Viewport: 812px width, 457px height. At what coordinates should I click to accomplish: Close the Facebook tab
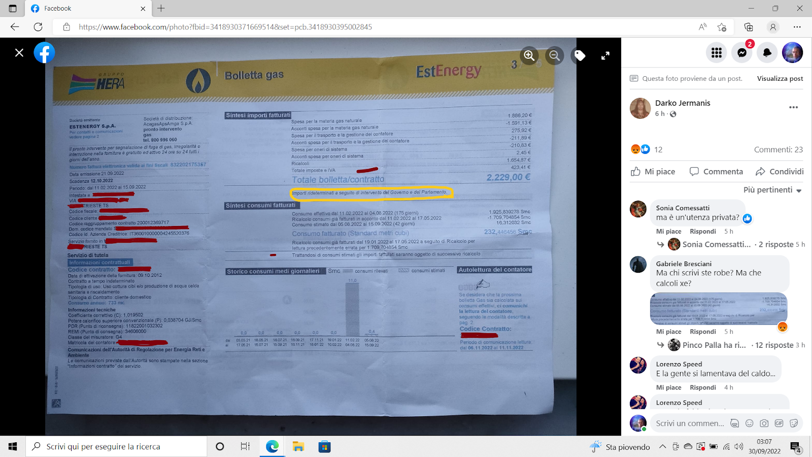(x=143, y=8)
